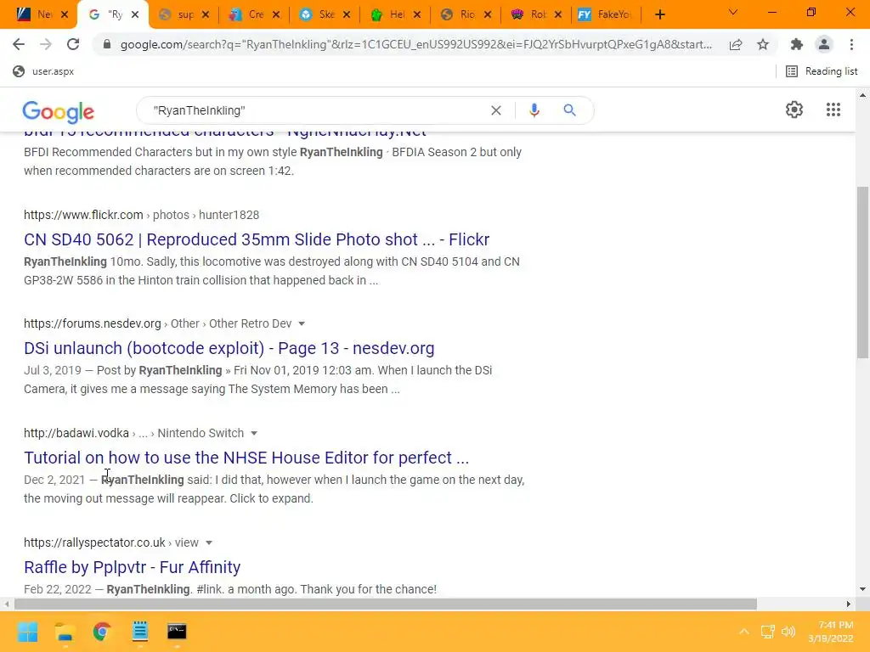
Task: Click horizontal scrollbar right arrow
Action: [x=849, y=604]
